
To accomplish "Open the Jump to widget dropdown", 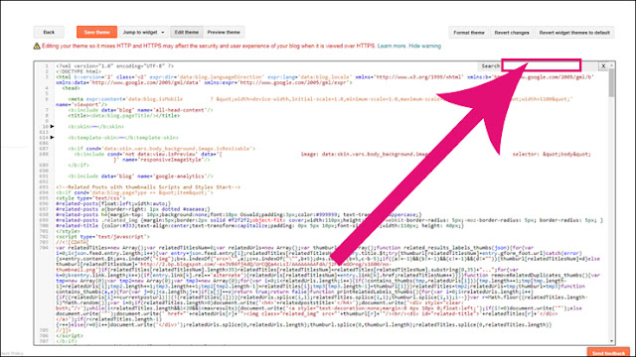I will pos(143,32).
